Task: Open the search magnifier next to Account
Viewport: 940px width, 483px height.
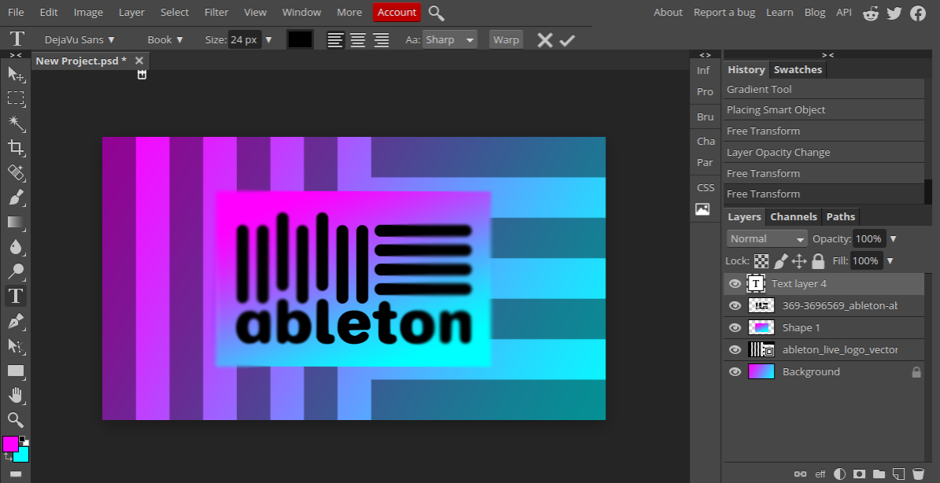Action: coord(436,13)
